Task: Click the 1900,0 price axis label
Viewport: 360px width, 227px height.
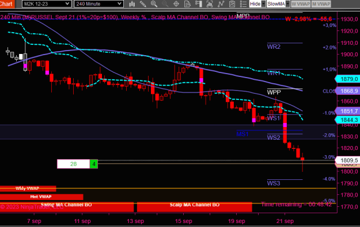Action: coord(349,55)
